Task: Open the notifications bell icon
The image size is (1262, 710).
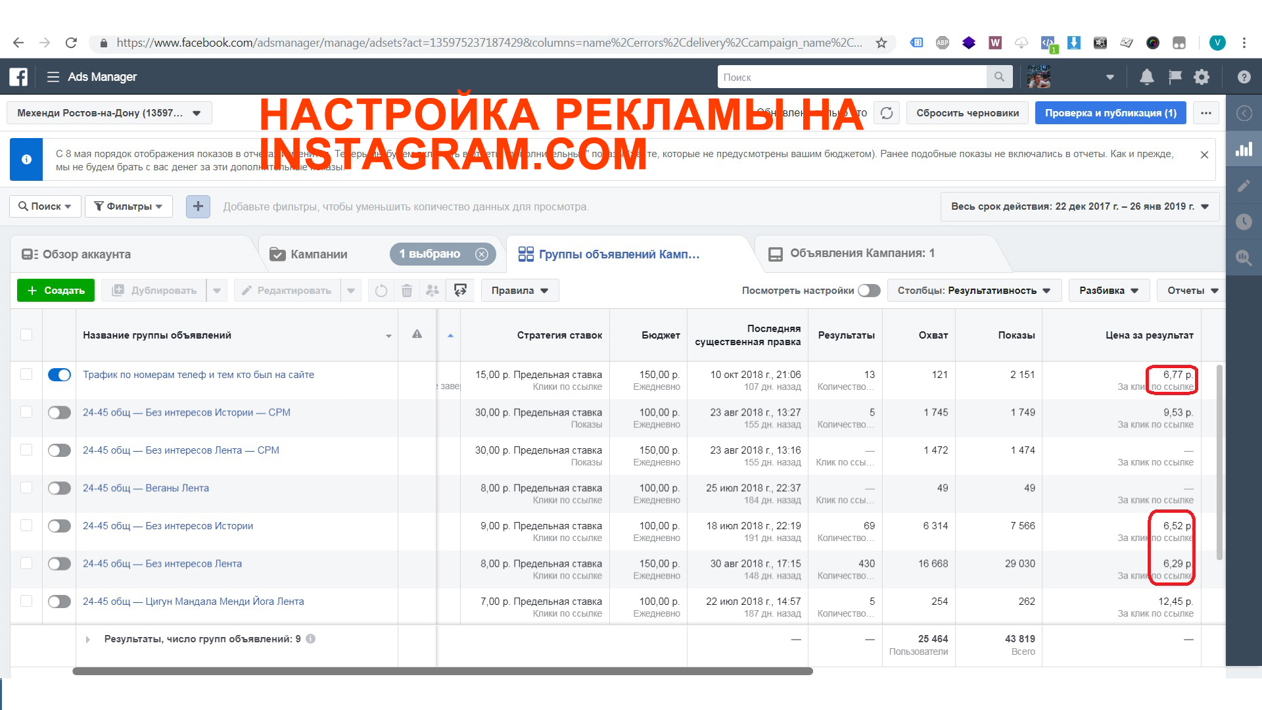Action: (x=1146, y=77)
